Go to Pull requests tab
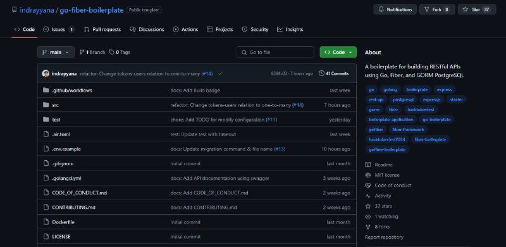Viewport: 506px width, 247px height. pyautogui.click(x=102, y=29)
